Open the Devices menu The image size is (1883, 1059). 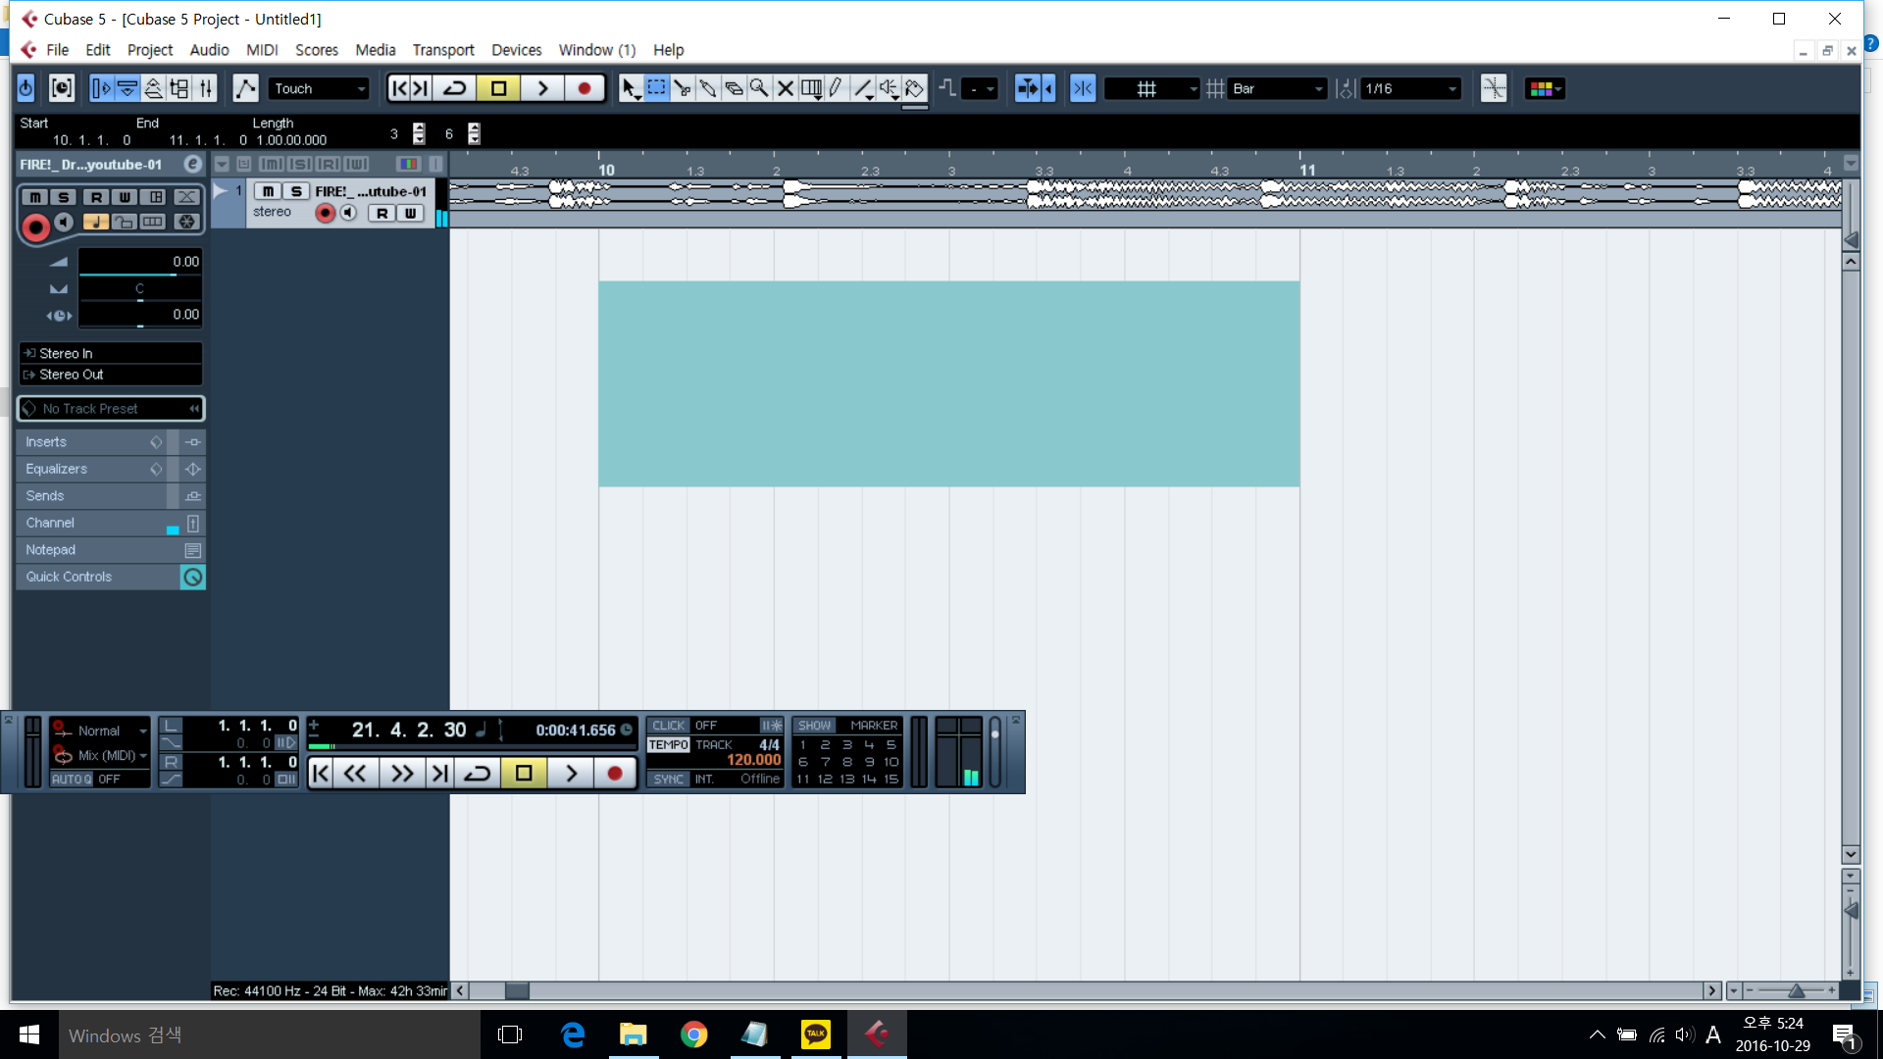[x=516, y=50]
